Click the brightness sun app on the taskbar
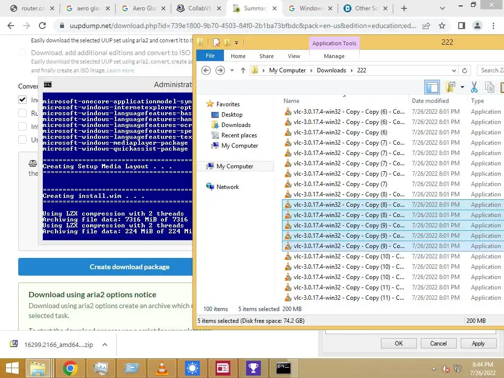This screenshot has width=504, height=378. click(x=192, y=368)
